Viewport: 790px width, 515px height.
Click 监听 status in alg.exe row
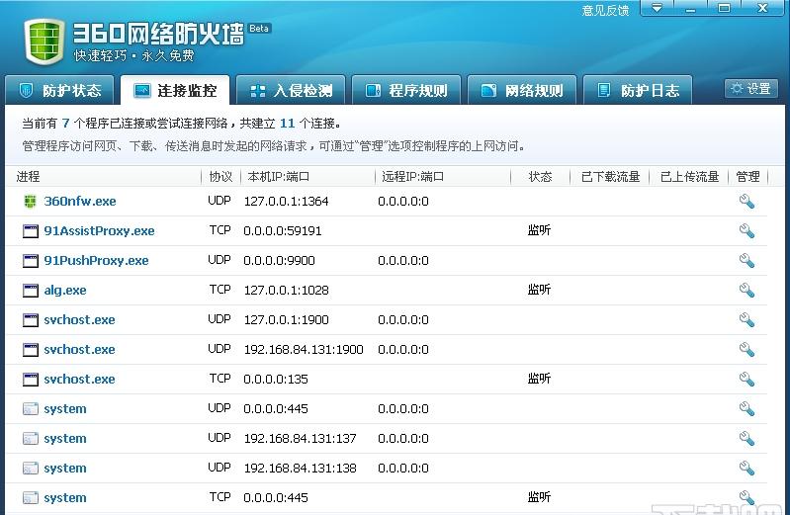[539, 290]
